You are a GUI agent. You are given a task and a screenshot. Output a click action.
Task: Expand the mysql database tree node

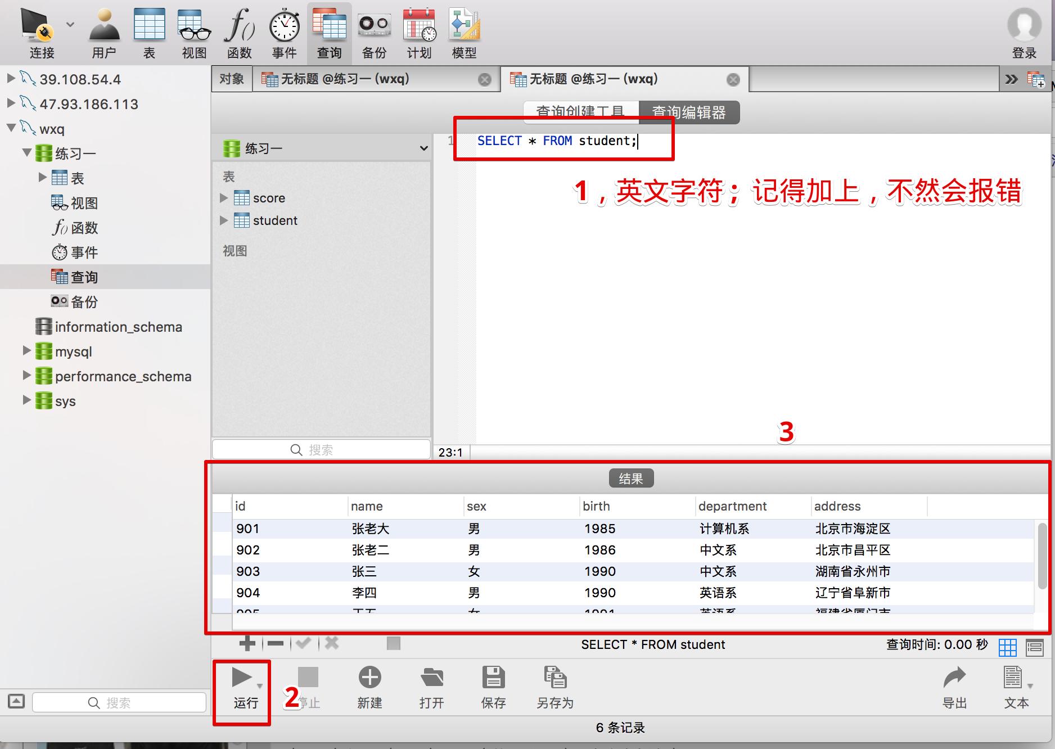pos(26,351)
